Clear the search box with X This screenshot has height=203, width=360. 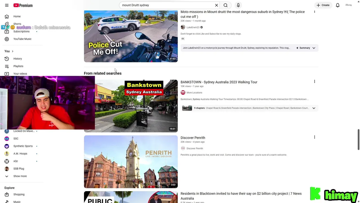coord(217,5)
